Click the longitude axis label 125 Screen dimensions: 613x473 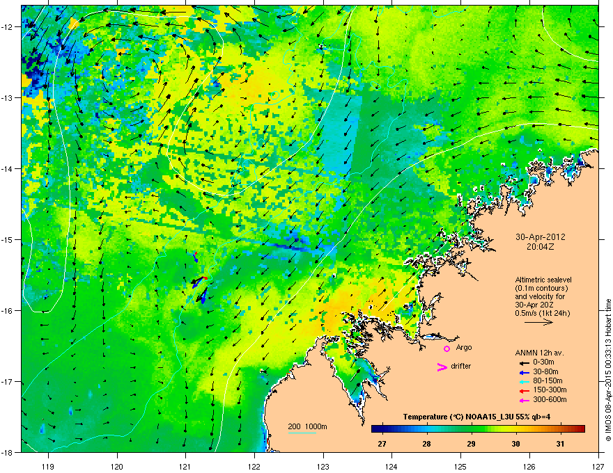point(460,466)
